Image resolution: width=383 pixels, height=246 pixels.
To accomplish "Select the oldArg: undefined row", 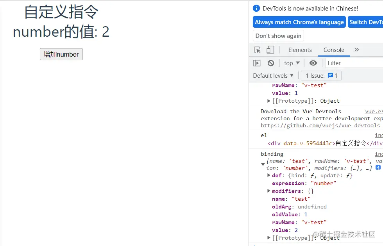I will tap(299, 207).
